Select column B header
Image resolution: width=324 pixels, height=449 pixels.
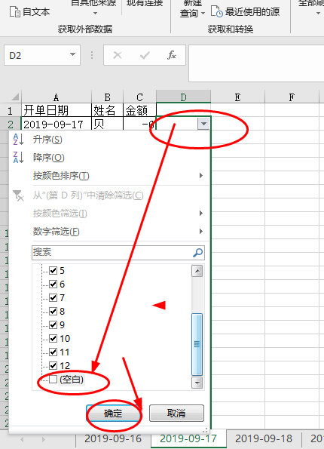[107, 97]
